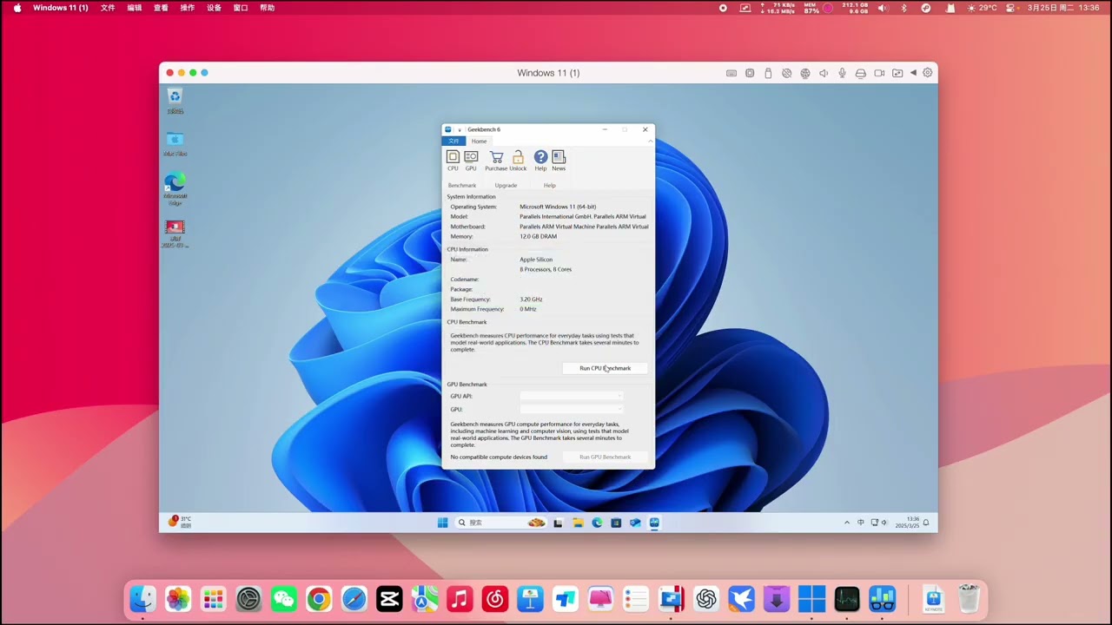Image resolution: width=1112 pixels, height=625 pixels.
Task: Click the Parallels keyboard icon in title bar
Action: pyautogui.click(x=731, y=73)
